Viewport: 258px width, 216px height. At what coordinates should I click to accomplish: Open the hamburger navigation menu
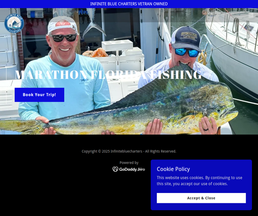tap(251, 15)
